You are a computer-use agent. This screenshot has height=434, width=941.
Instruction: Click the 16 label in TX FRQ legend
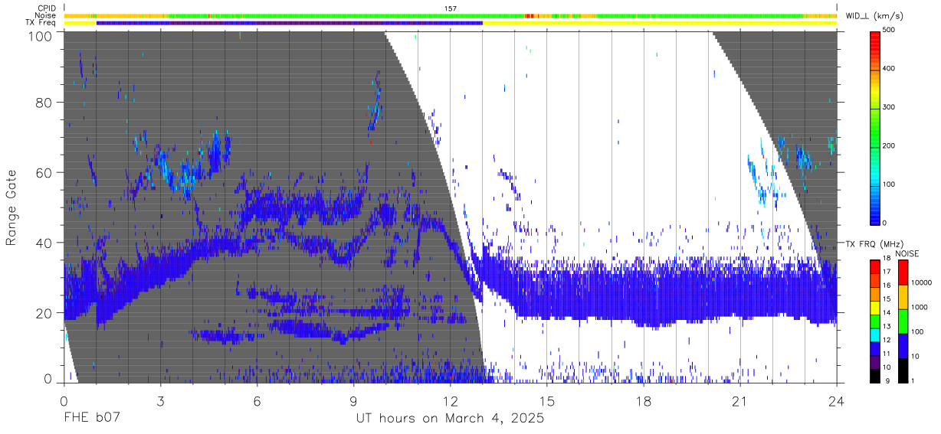(x=887, y=286)
